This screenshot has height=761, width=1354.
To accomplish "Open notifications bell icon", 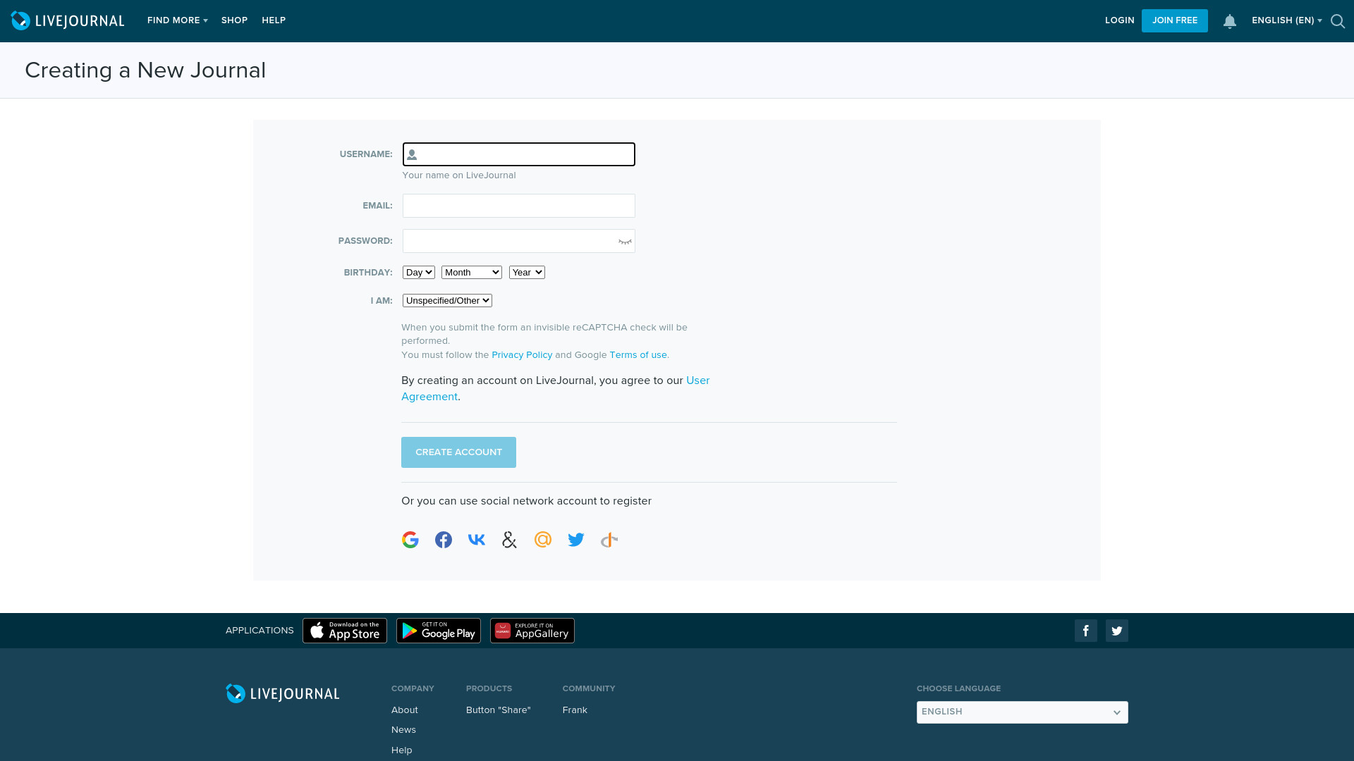I will click(x=1230, y=21).
